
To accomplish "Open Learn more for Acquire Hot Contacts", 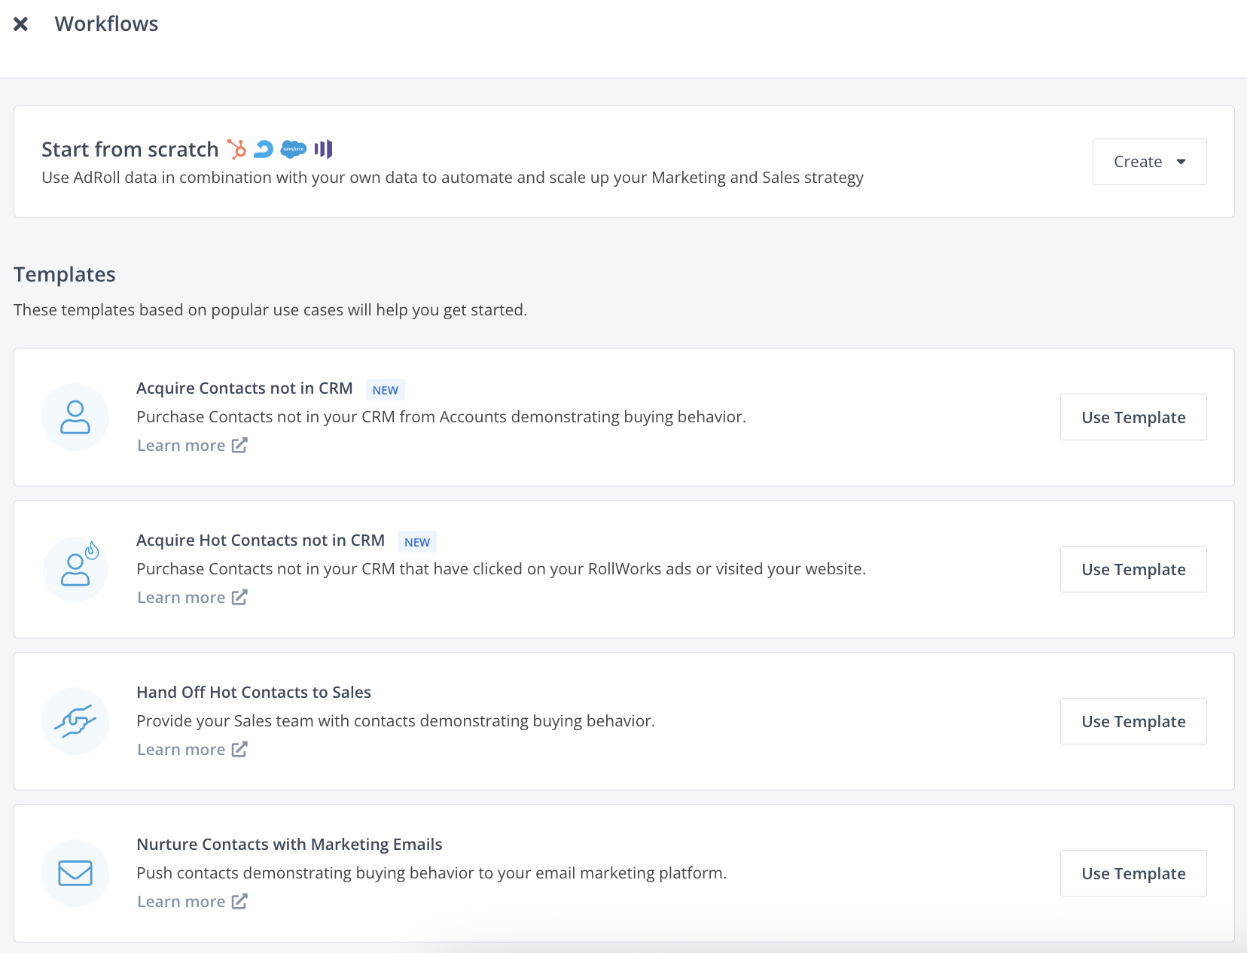I will click(x=191, y=598).
